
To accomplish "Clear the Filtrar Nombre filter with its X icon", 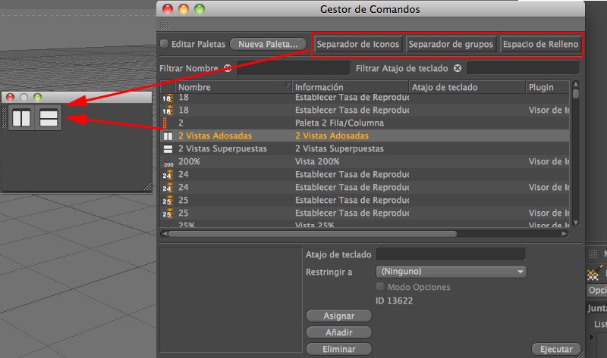I will (x=228, y=68).
